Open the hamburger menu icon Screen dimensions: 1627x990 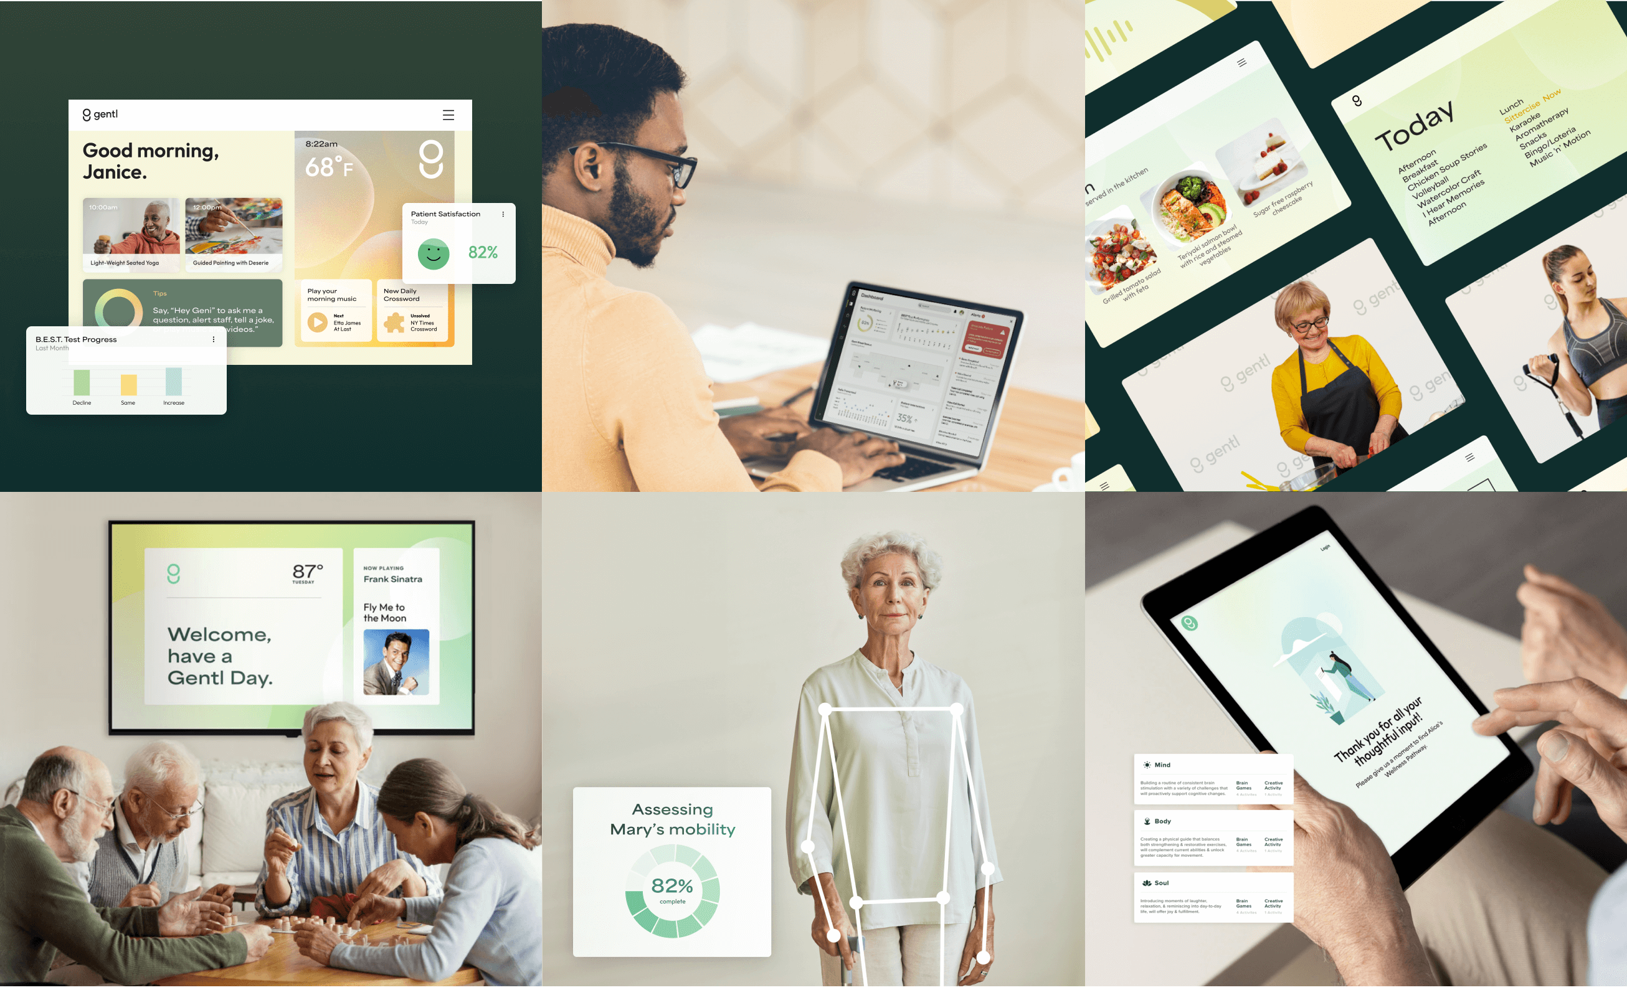[x=451, y=115]
